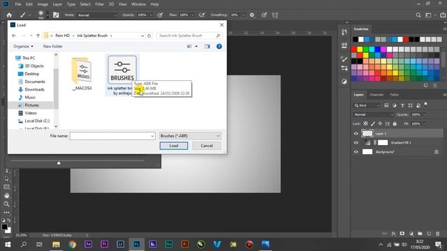Hide Layer 1 with eye icon
The image size is (447, 251).
click(356, 133)
